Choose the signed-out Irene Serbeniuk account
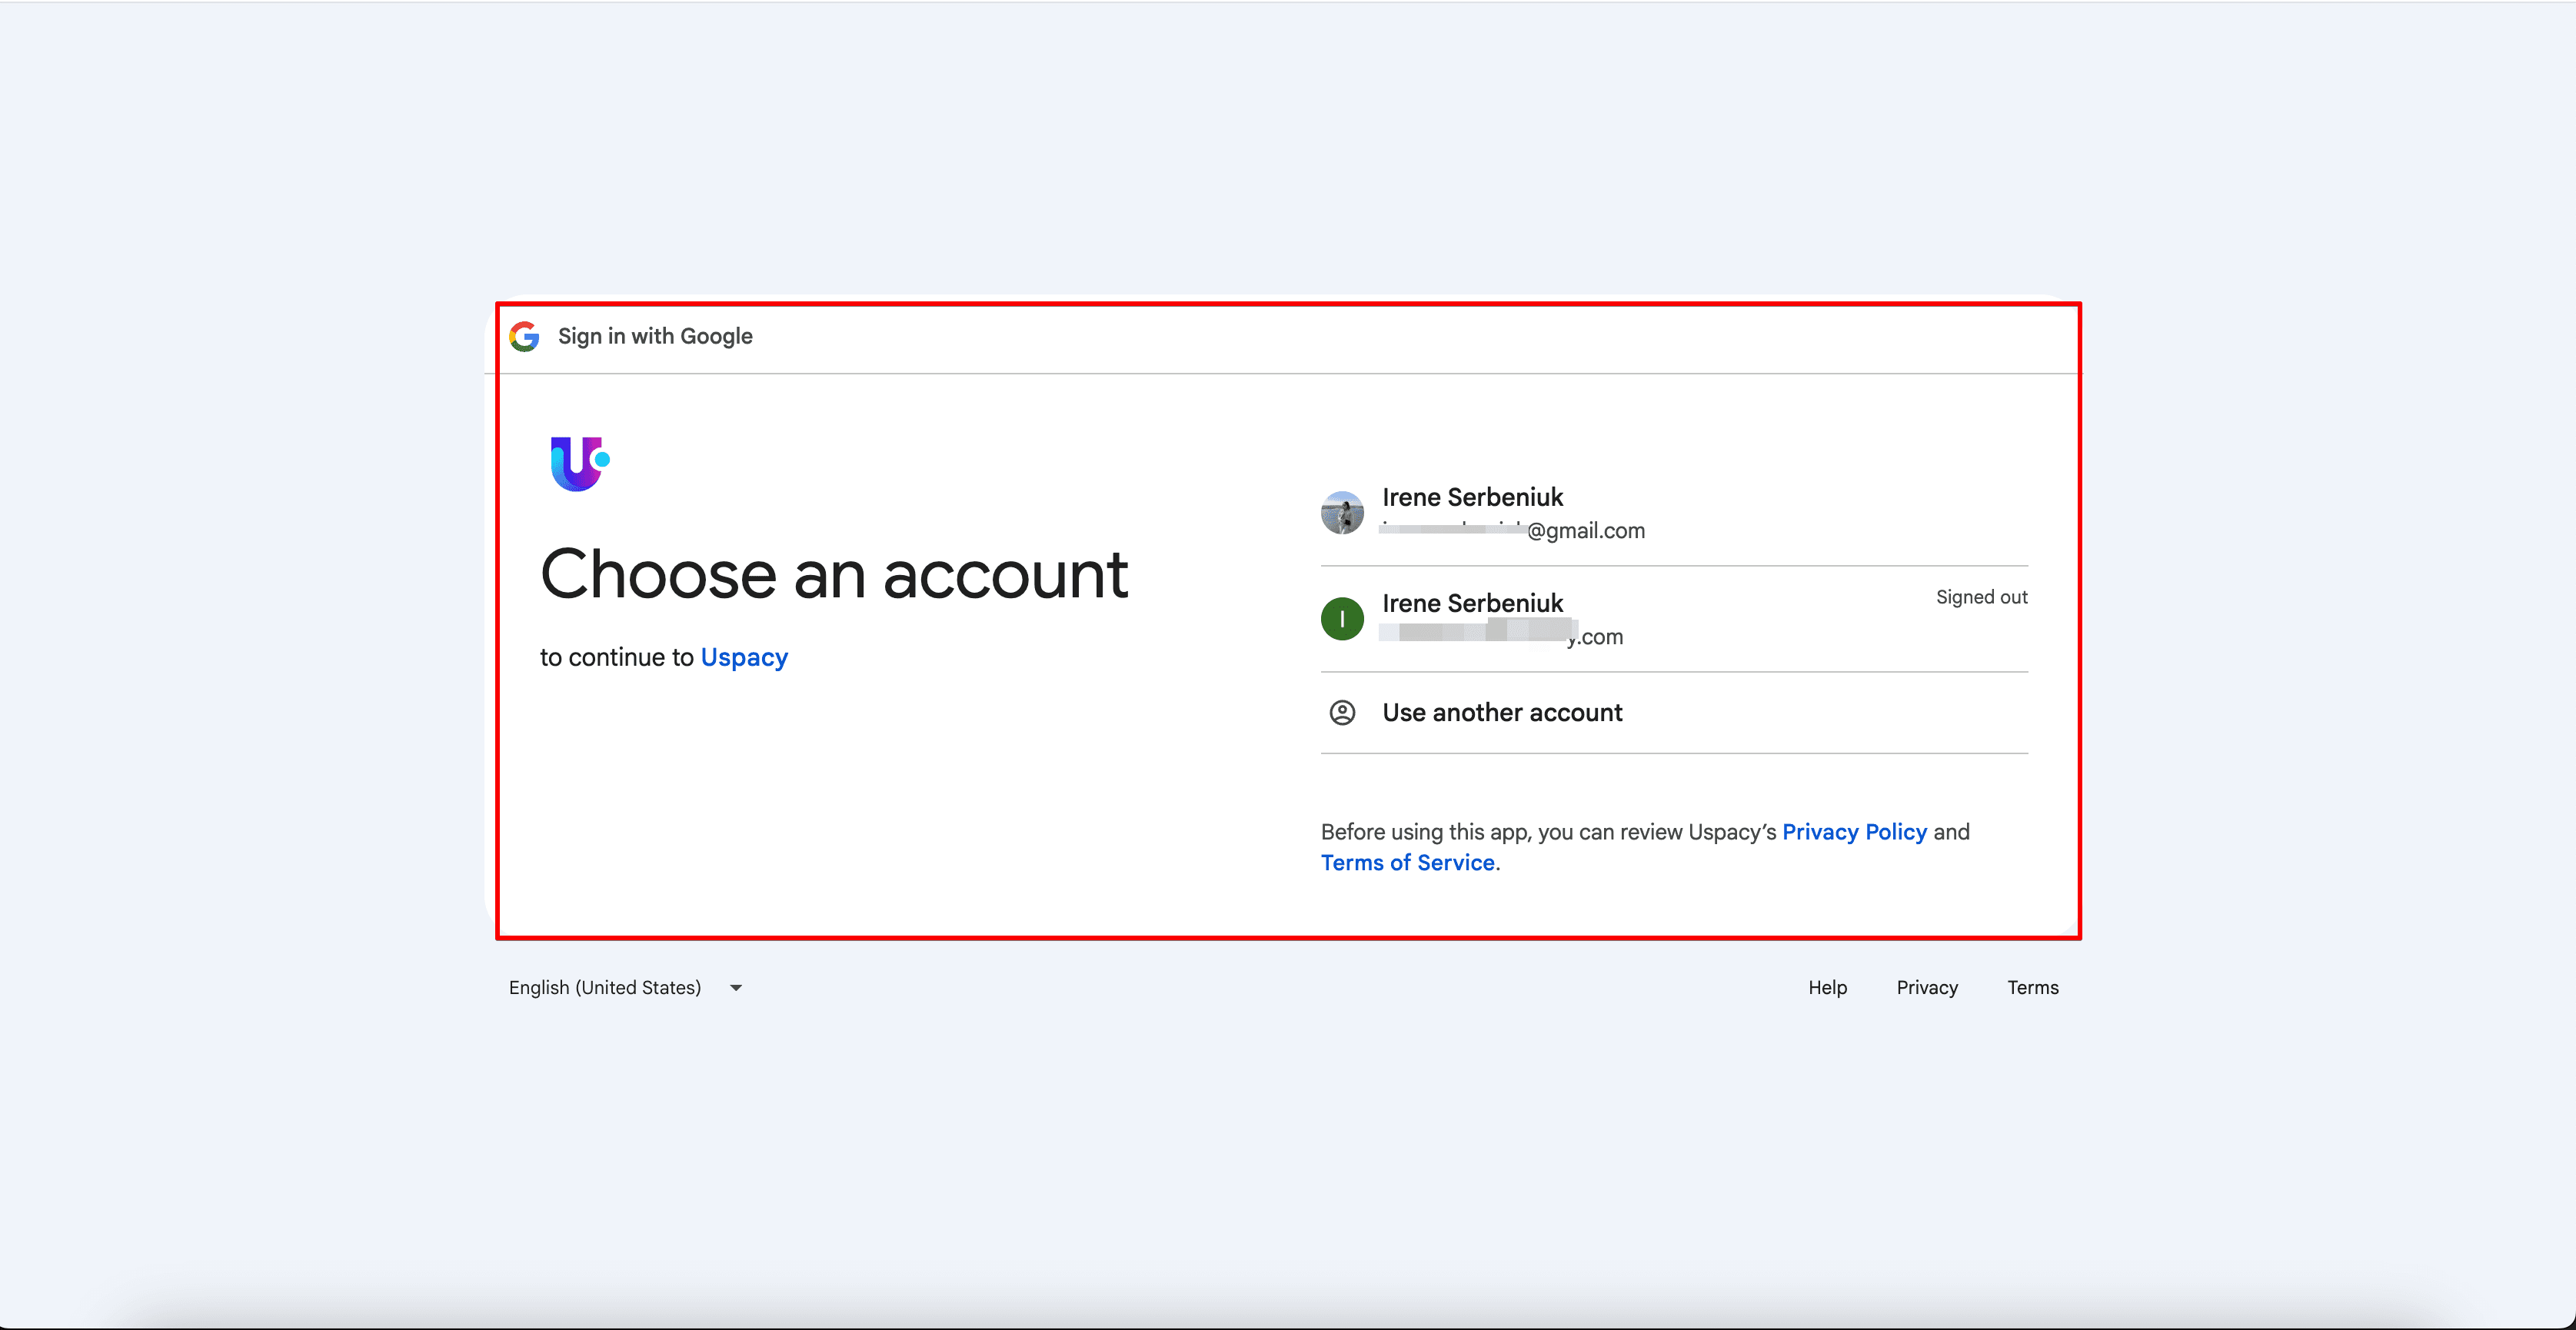The image size is (2576, 1330). [1674, 619]
